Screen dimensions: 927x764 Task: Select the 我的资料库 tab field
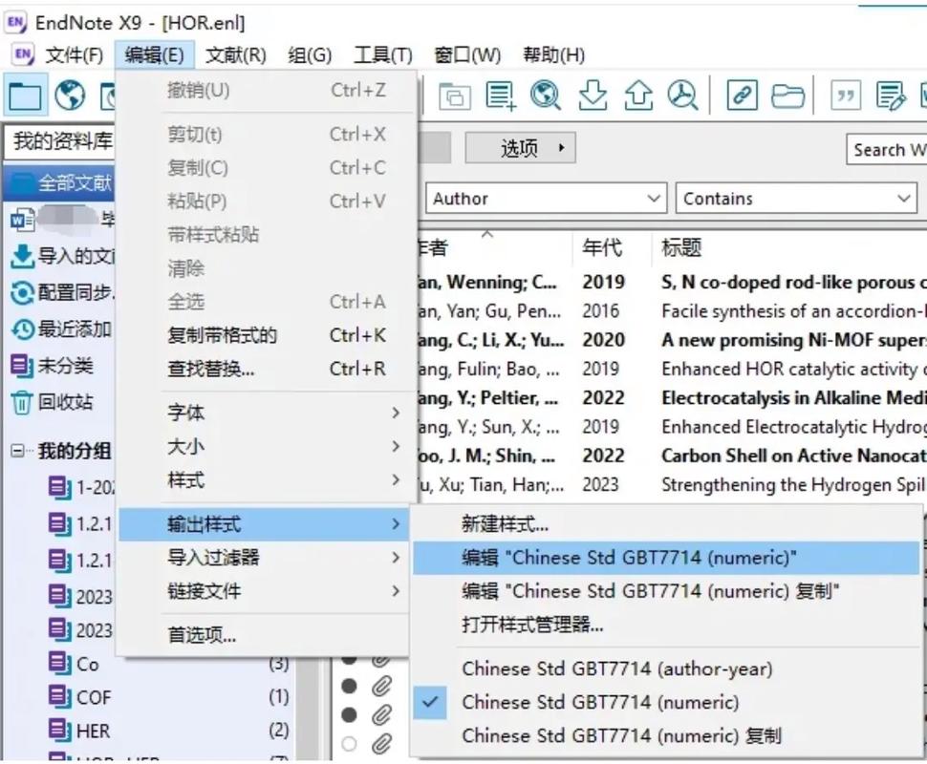59,141
